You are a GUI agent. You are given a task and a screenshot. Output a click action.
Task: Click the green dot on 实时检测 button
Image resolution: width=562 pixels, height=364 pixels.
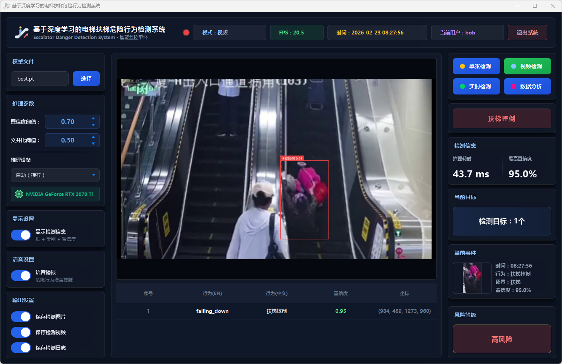click(462, 86)
